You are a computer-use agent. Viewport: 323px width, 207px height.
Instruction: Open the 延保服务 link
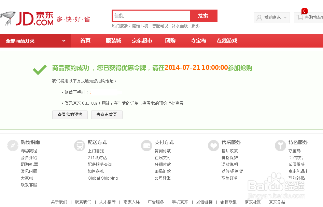(x=297, y=165)
